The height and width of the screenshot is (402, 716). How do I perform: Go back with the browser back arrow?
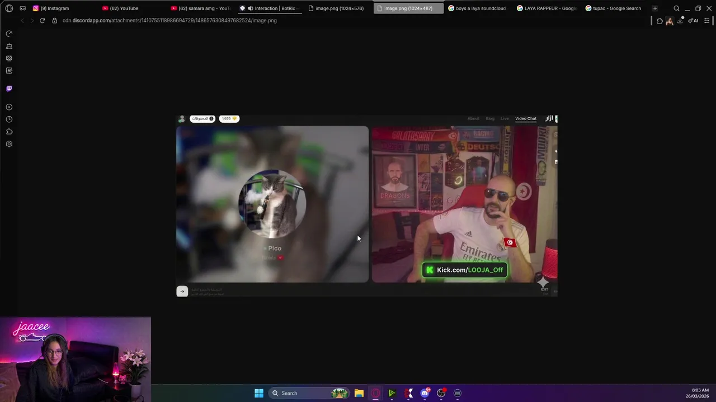pyautogui.click(x=22, y=21)
